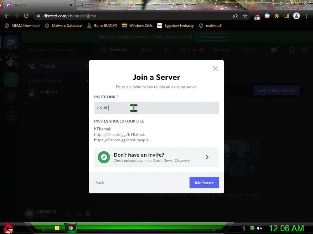Go Back in the dialog
The height and width of the screenshot is (234, 313).
click(99, 183)
